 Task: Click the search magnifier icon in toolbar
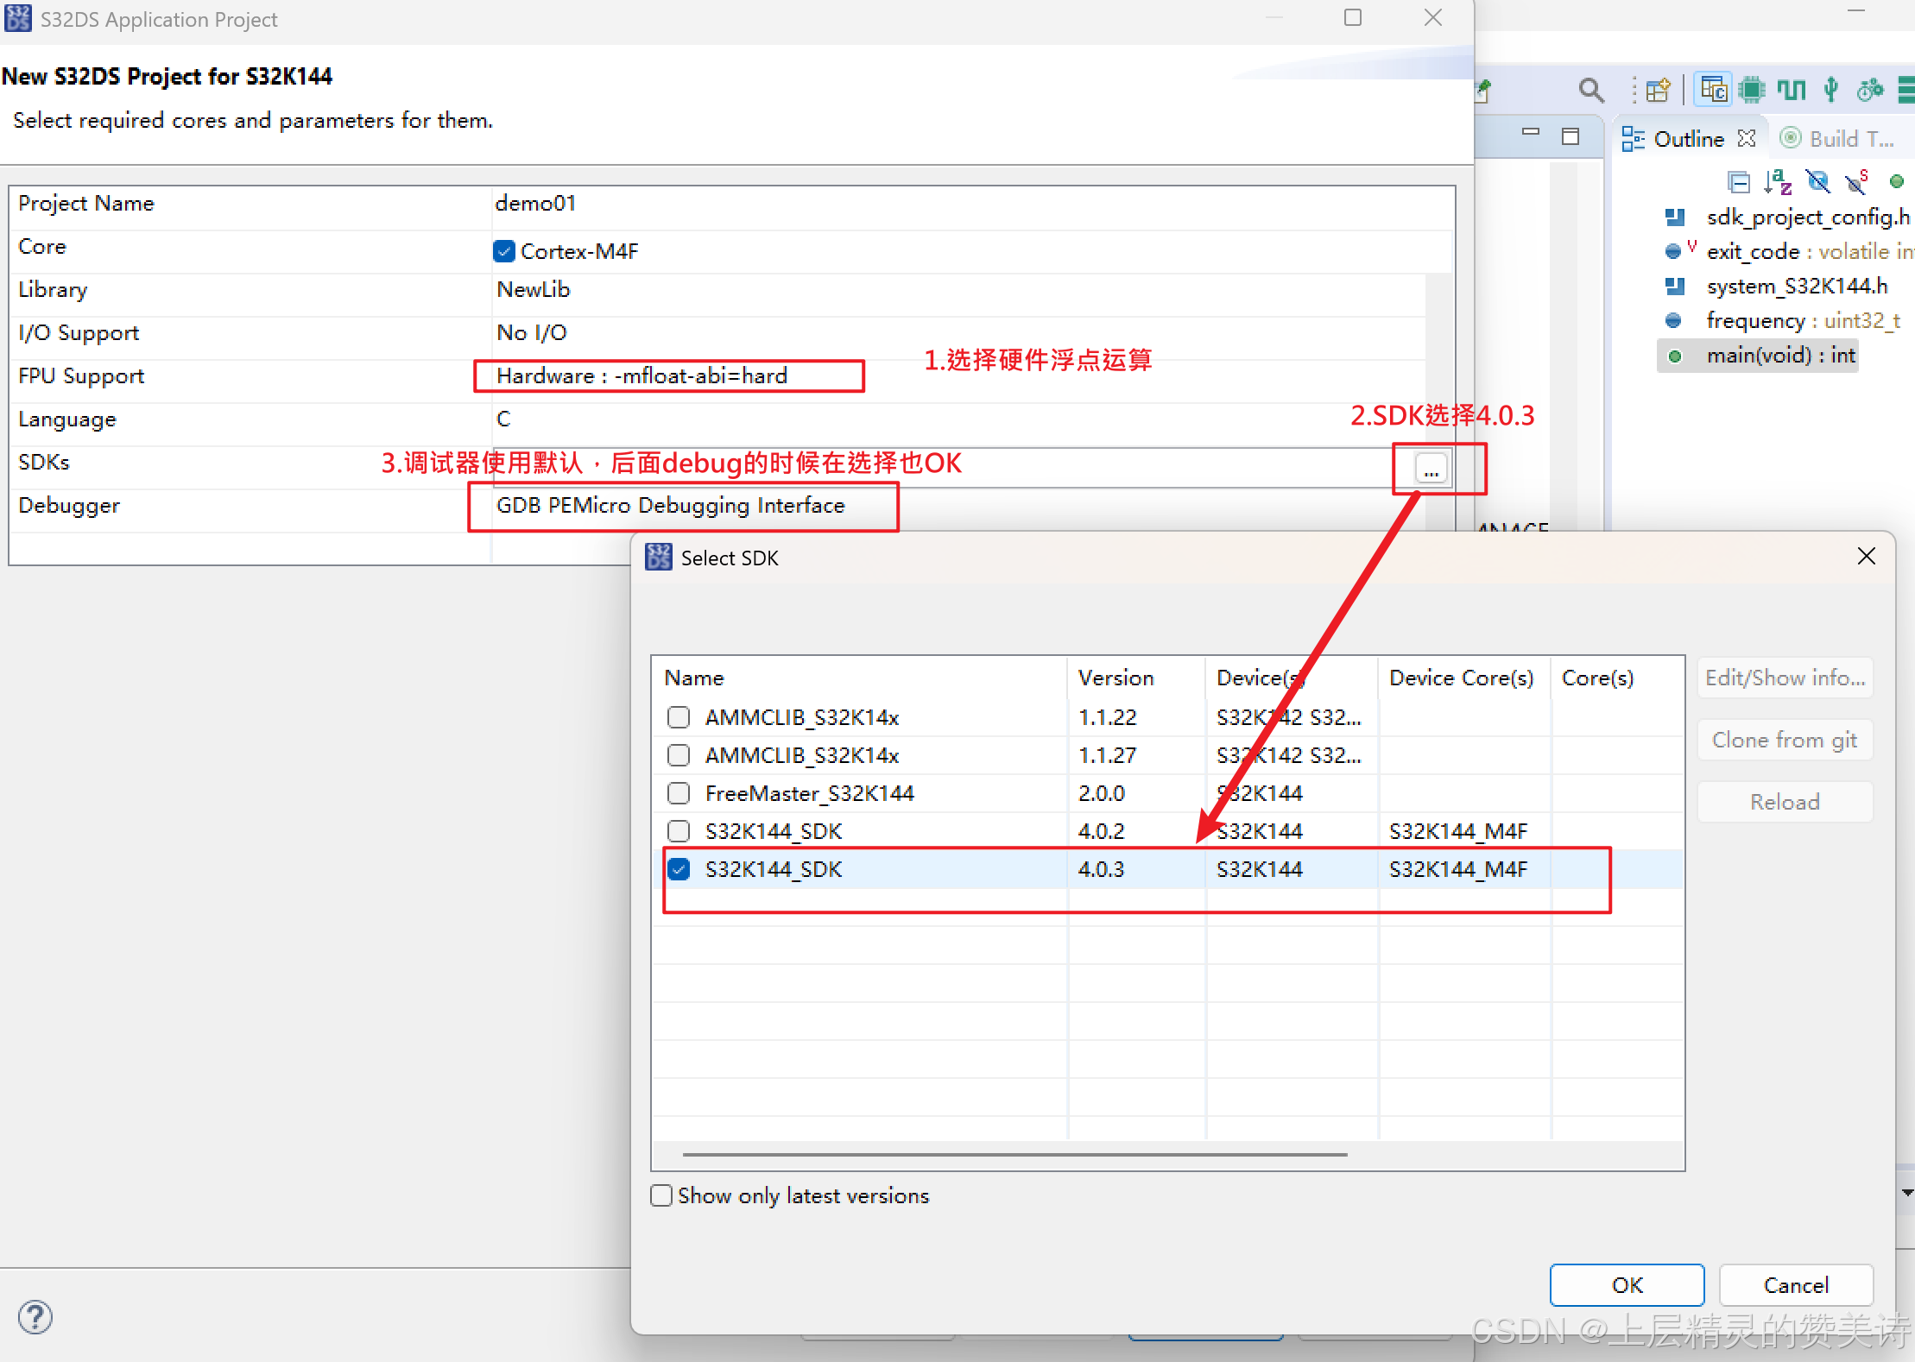(x=1590, y=90)
